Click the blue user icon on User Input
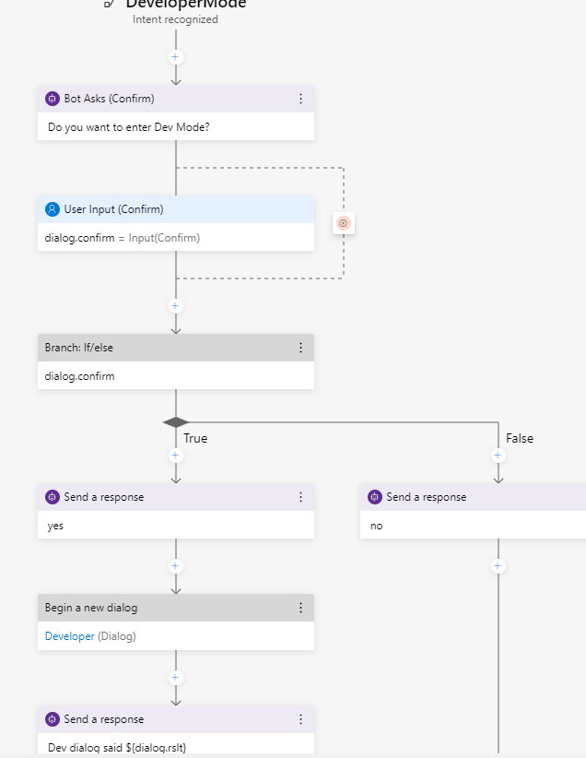 (x=53, y=209)
